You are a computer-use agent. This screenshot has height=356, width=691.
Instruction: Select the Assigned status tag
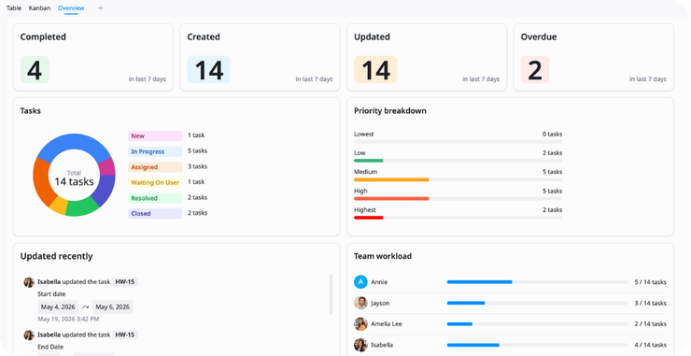click(x=155, y=167)
